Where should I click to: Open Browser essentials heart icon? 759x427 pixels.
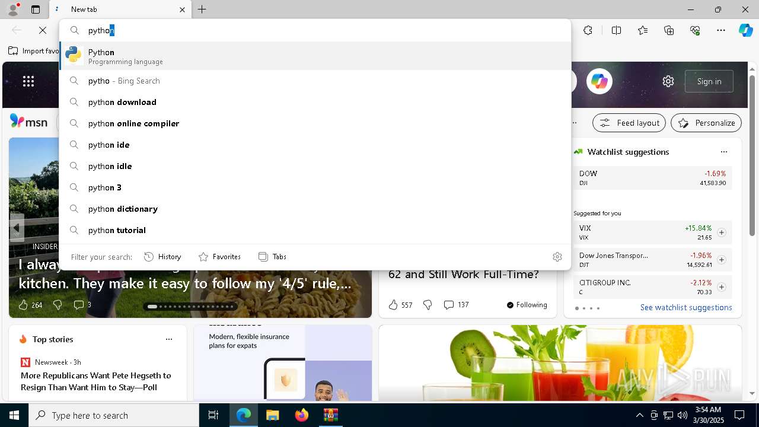click(x=695, y=30)
